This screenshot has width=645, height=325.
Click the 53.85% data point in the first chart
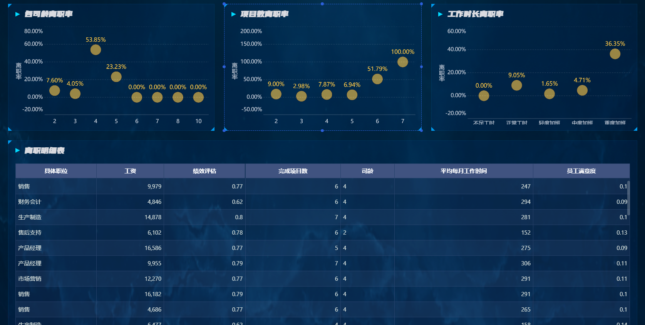point(95,50)
